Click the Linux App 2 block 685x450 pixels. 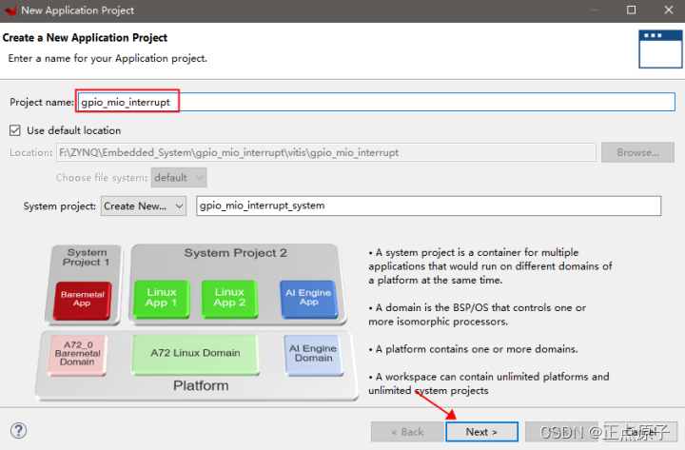(230, 299)
